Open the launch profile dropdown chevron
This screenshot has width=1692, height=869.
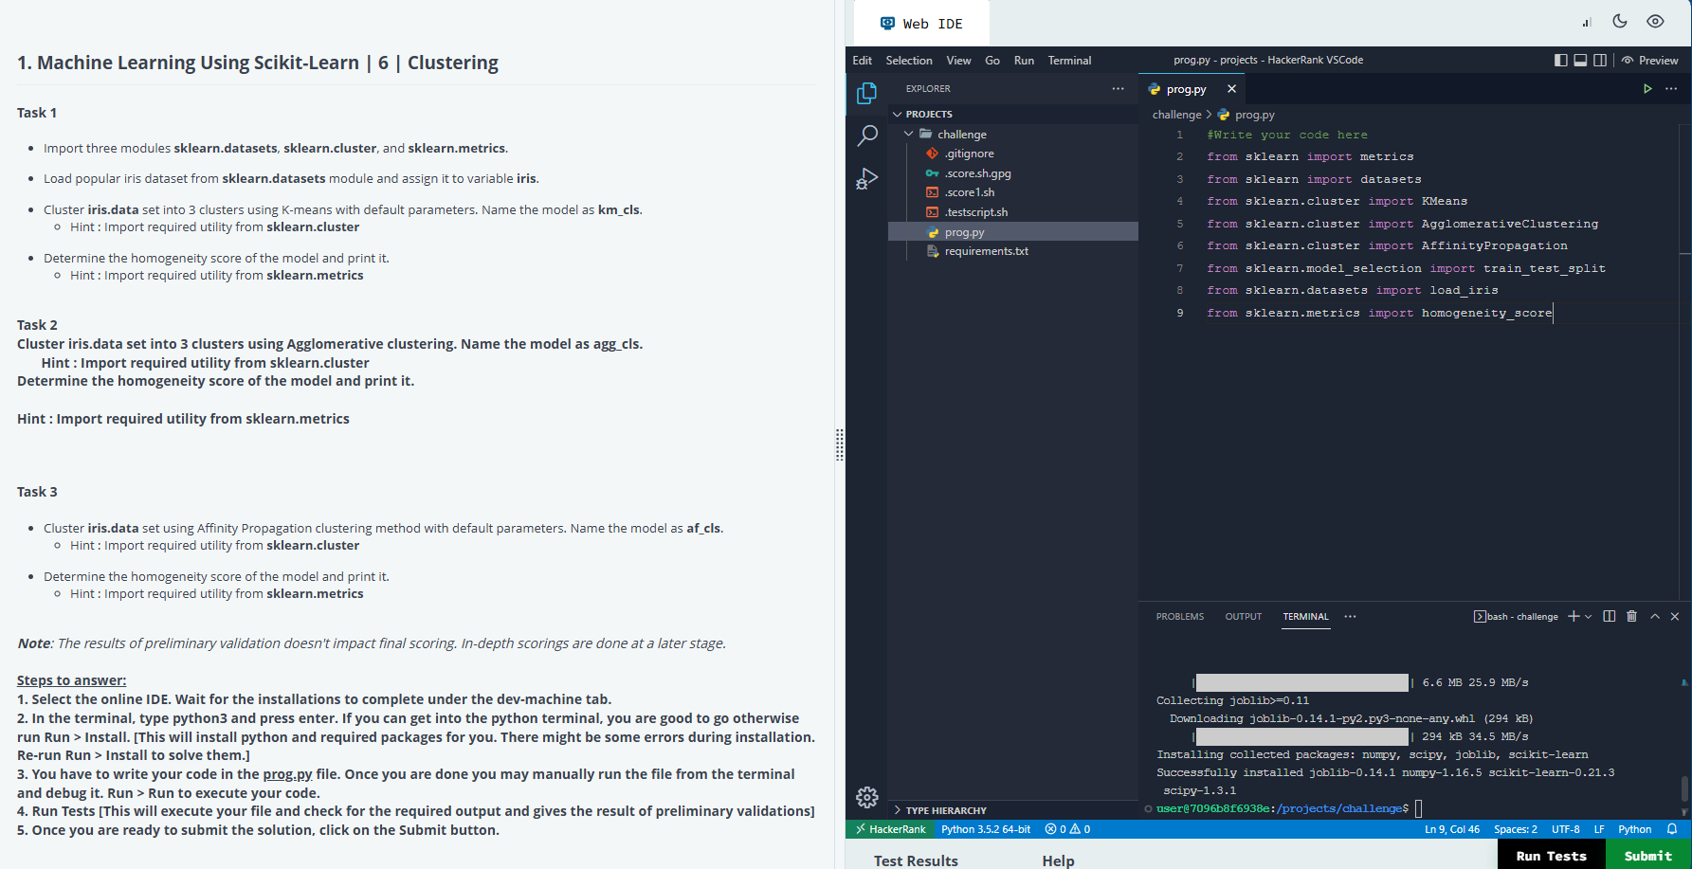pos(1589,616)
